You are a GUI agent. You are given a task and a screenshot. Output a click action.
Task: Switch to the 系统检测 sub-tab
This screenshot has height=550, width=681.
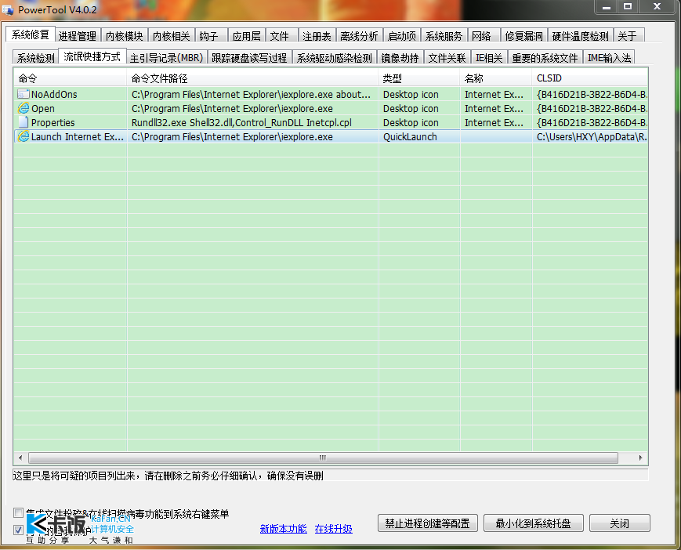point(35,58)
